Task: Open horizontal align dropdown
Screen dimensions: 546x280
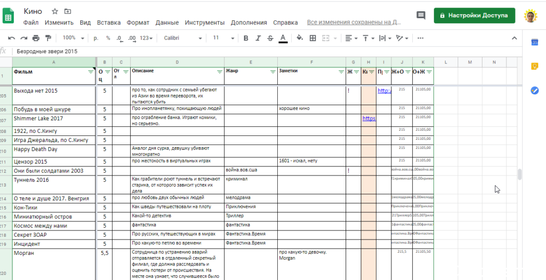Action: [x=351, y=38]
